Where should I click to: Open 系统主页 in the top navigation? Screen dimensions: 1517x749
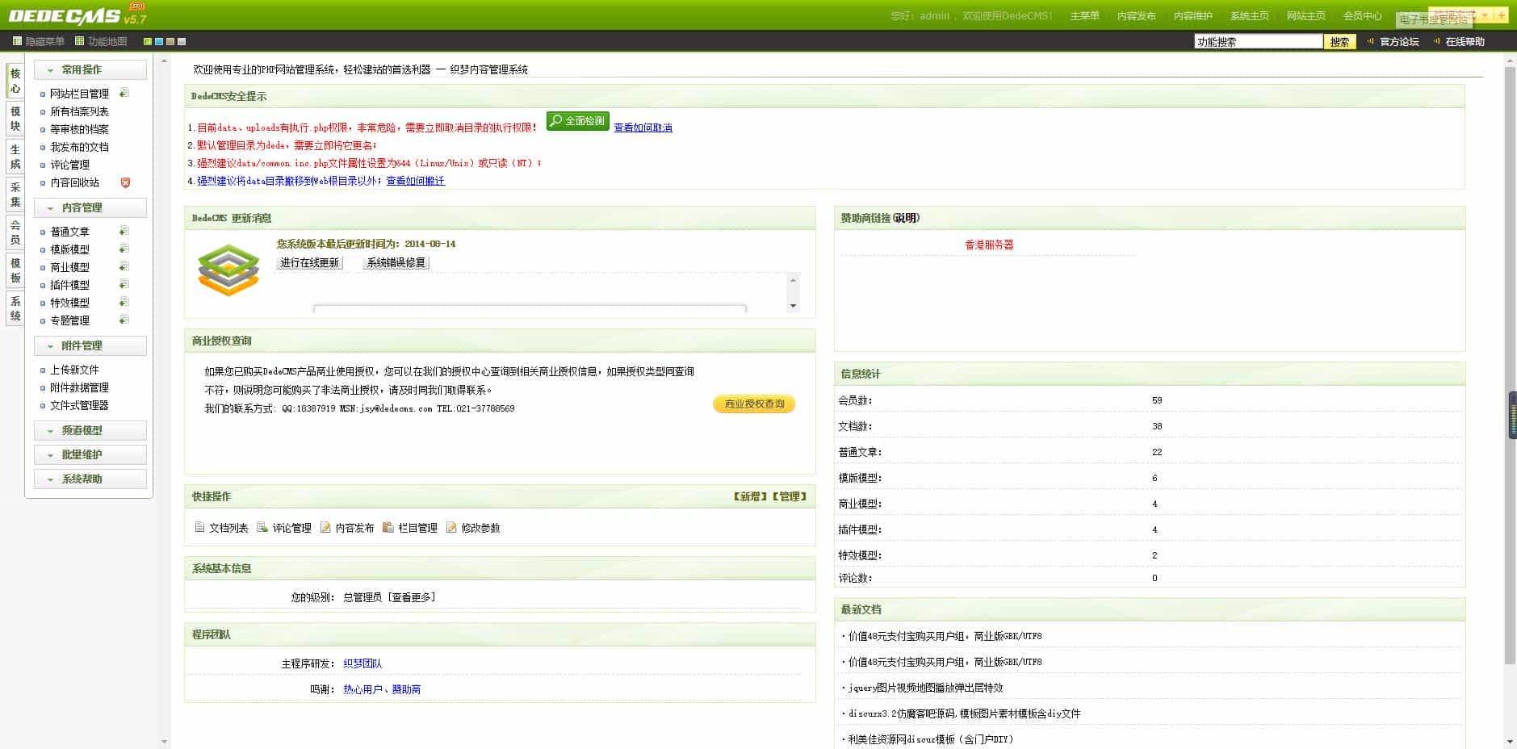[x=1249, y=16]
